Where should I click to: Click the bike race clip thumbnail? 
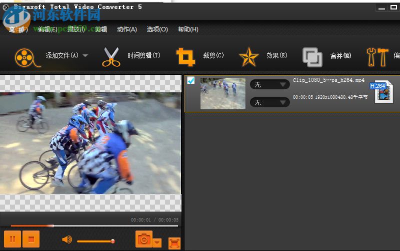point(223,93)
